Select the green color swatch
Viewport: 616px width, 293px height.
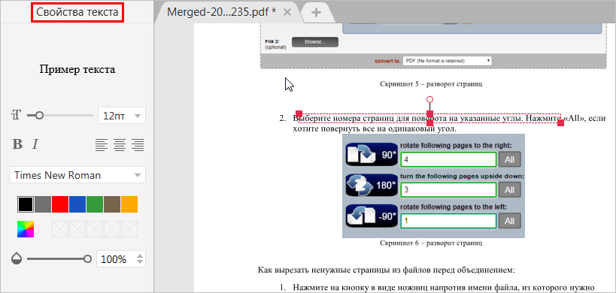pyautogui.click(x=95, y=204)
